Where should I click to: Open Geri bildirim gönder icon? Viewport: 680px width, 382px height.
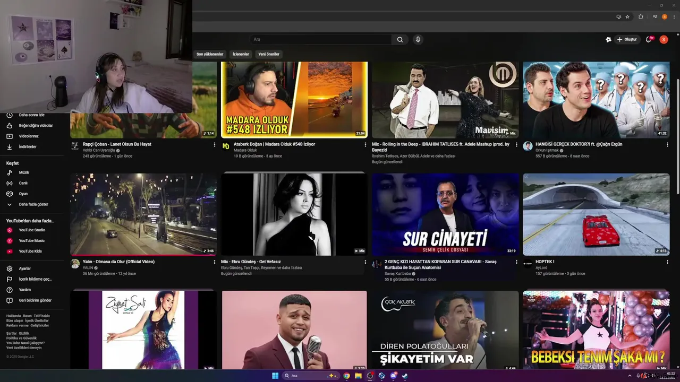click(9, 300)
